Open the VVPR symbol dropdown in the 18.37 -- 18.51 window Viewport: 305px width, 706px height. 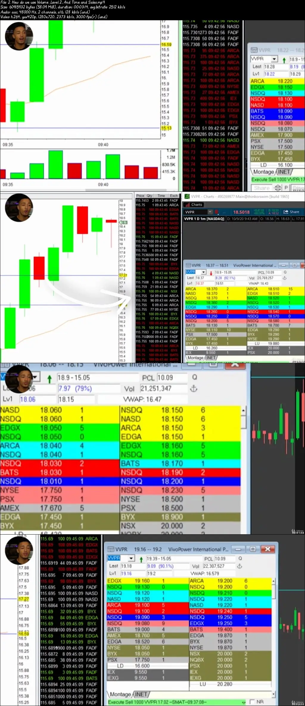204,272
